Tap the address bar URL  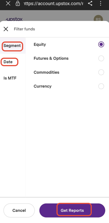53,3
